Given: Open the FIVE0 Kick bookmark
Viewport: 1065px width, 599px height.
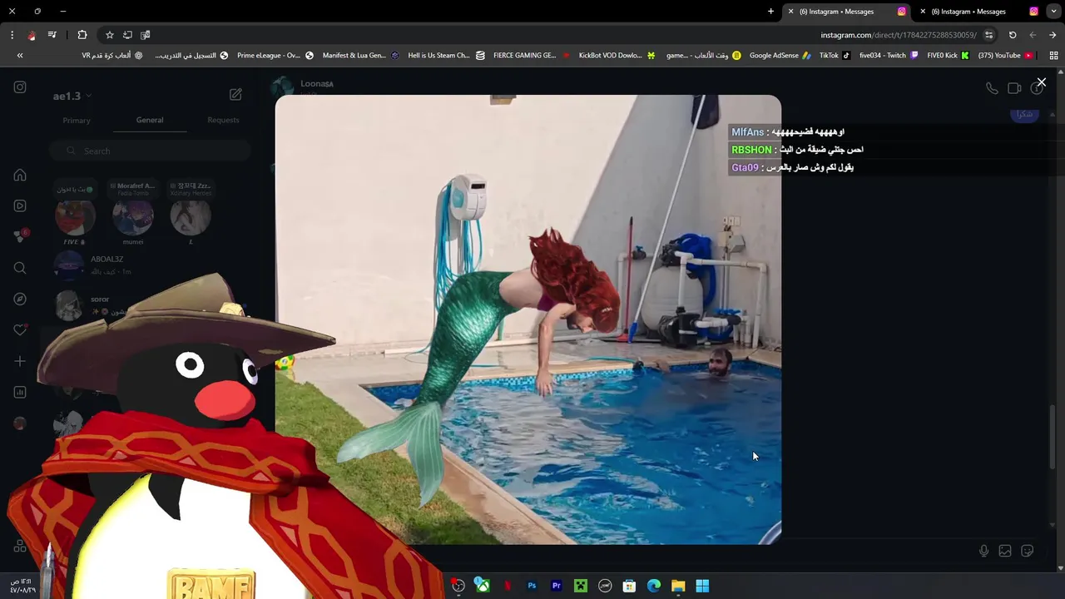Looking at the screenshot, I should point(948,56).
